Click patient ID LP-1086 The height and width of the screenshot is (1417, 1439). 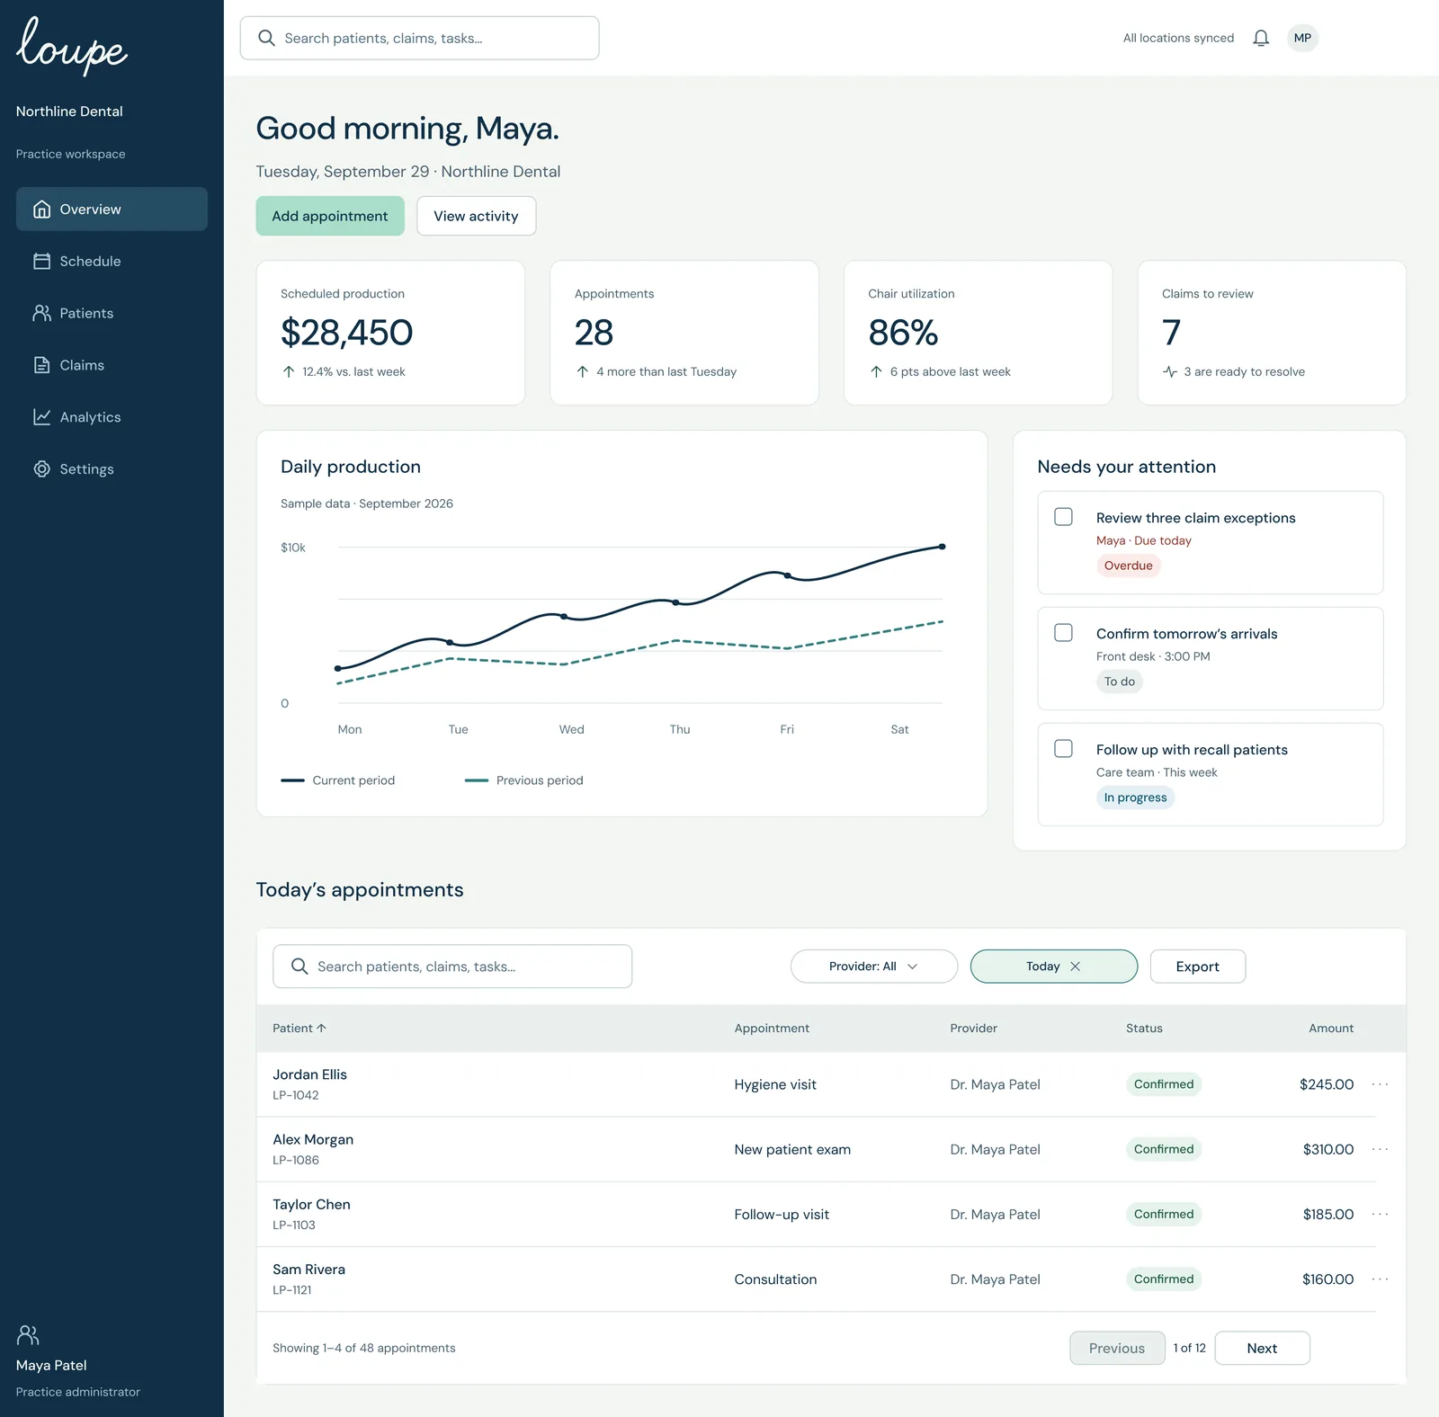coord(296,1160)
